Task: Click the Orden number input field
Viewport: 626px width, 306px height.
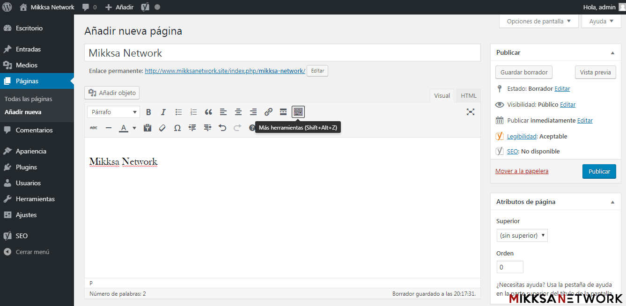Action: tap(509, 267)
